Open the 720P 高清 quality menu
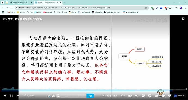This screenshot has height=100, width=188. [x=106, y=96]
